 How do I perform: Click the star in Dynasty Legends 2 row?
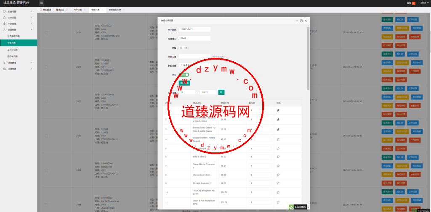[x=278, y=183]
